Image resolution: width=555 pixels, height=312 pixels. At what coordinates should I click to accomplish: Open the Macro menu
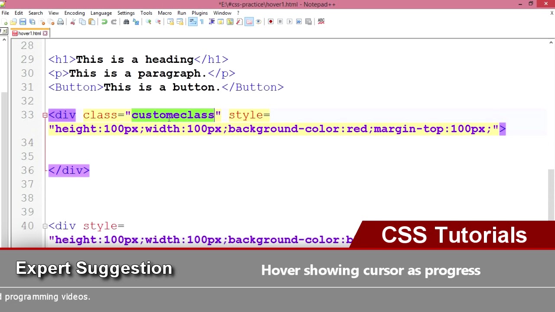(165, 13)
